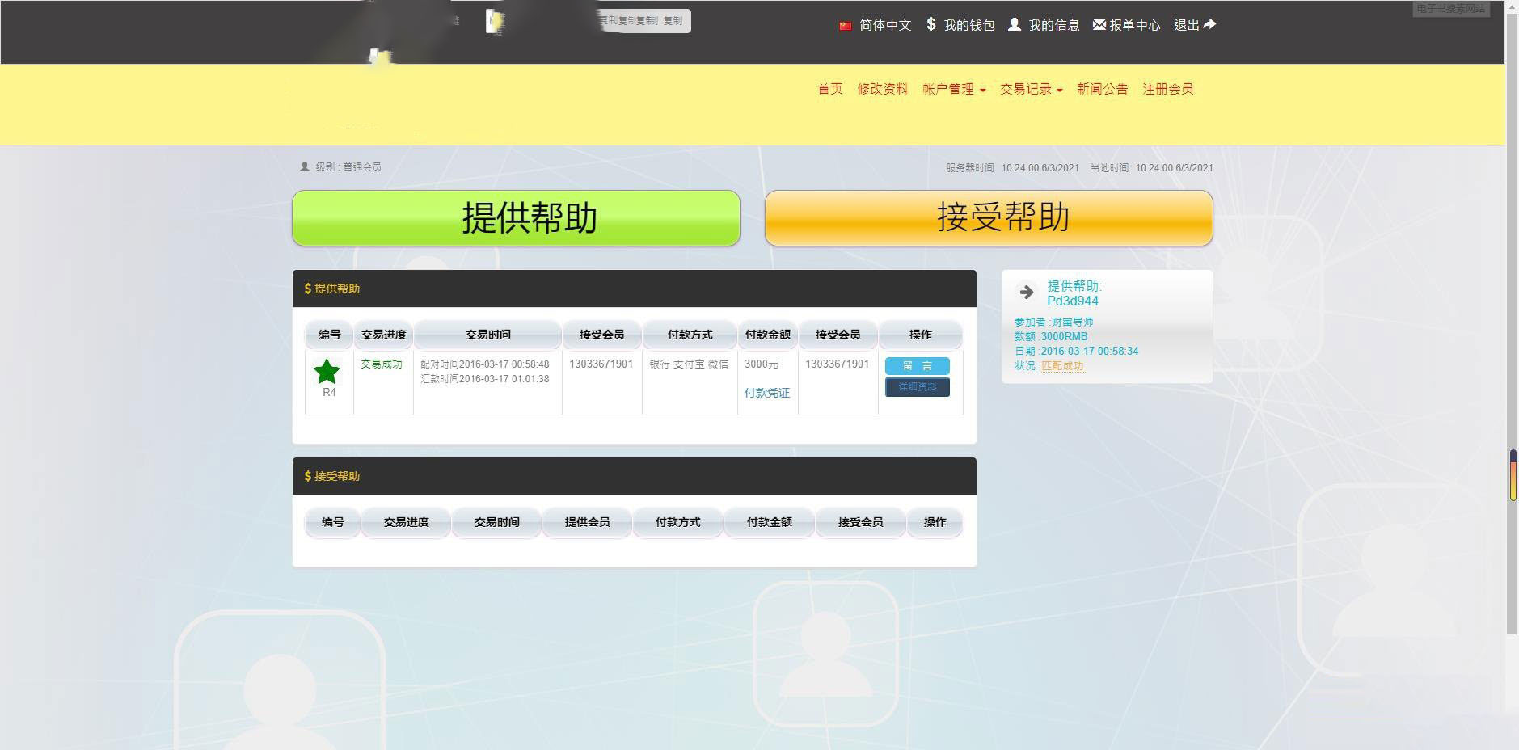Open the 注册会员 registration page
1519x750 pixels.
point(1167,89)
